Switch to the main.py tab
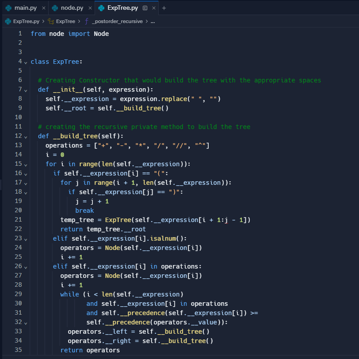The width and height of the screenshot is (359, 359). click(x=25, y=8)
